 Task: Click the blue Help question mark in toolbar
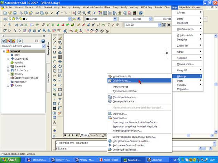pos(141,13)
